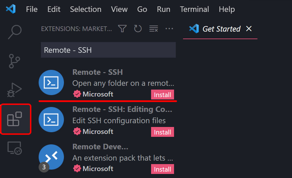Viewport: 292px width, 178px height.
Task: Close the Get Started tab
Action: coord(249,29)
